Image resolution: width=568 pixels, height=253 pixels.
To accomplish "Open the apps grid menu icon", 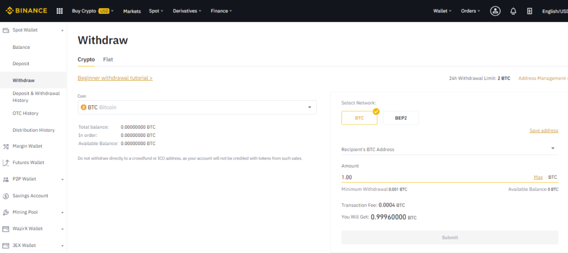I will point(60,11).
